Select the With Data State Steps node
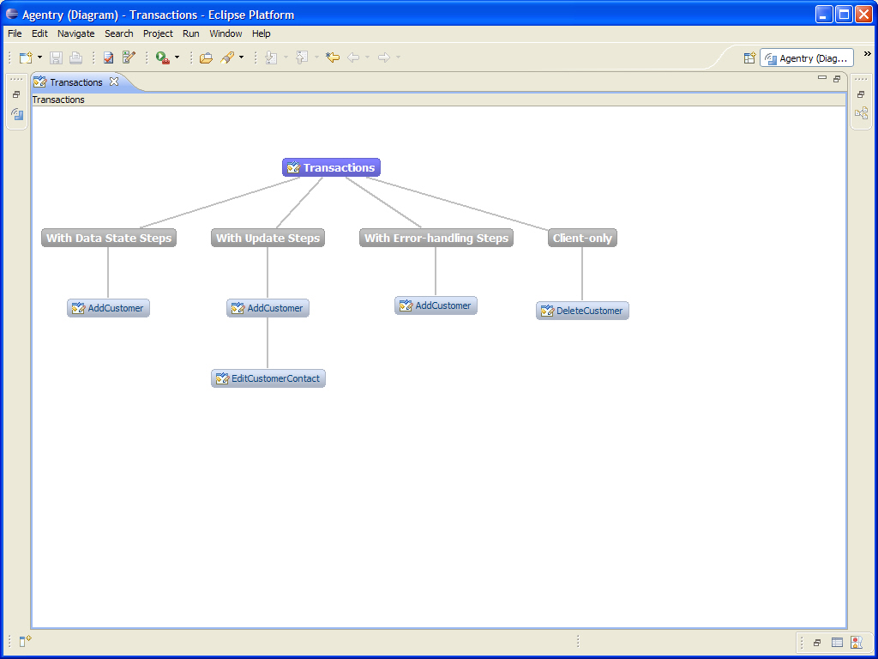 109,238
